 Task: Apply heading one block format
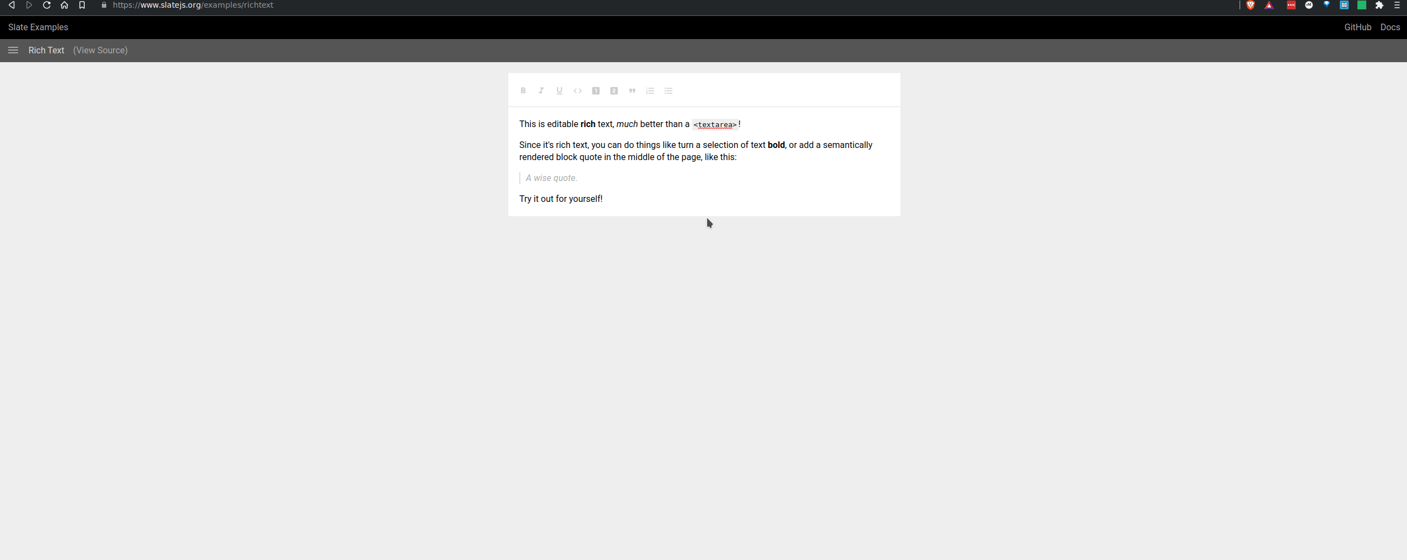[596, 91]
